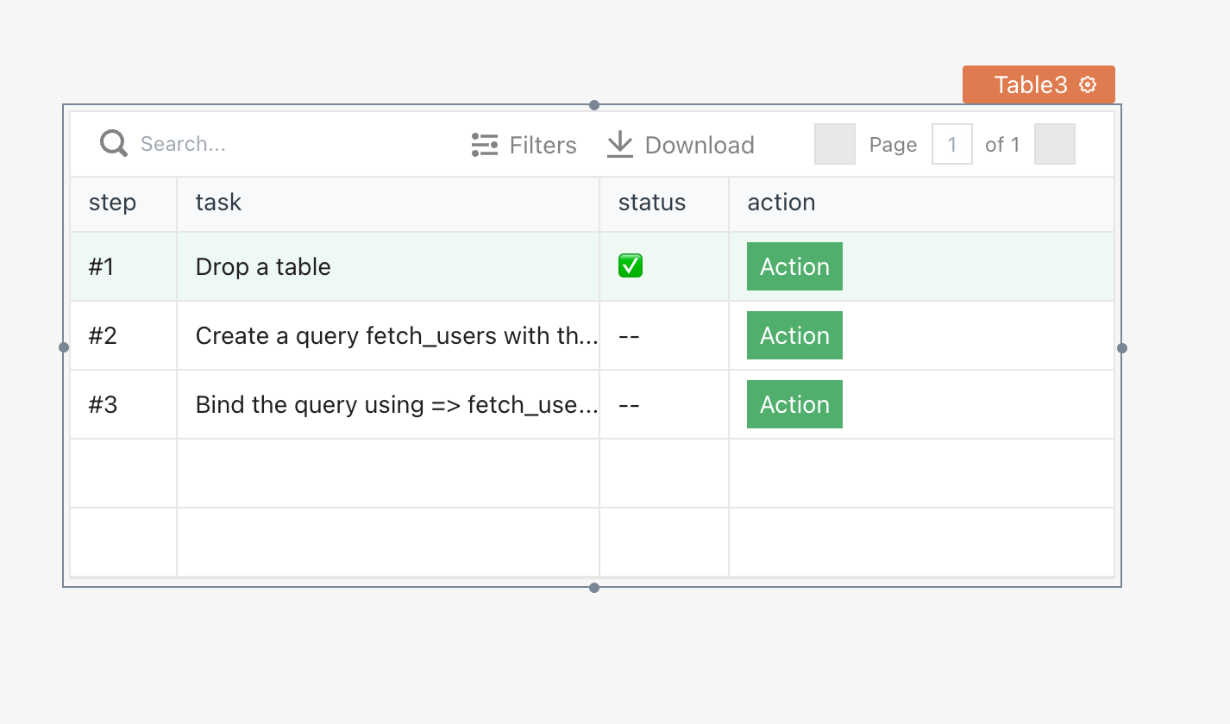The height and width of the screenshot is (724, 1230).
Task: Click the search magnifier icon
Action: pyautogui.click(x=113, y=143)
